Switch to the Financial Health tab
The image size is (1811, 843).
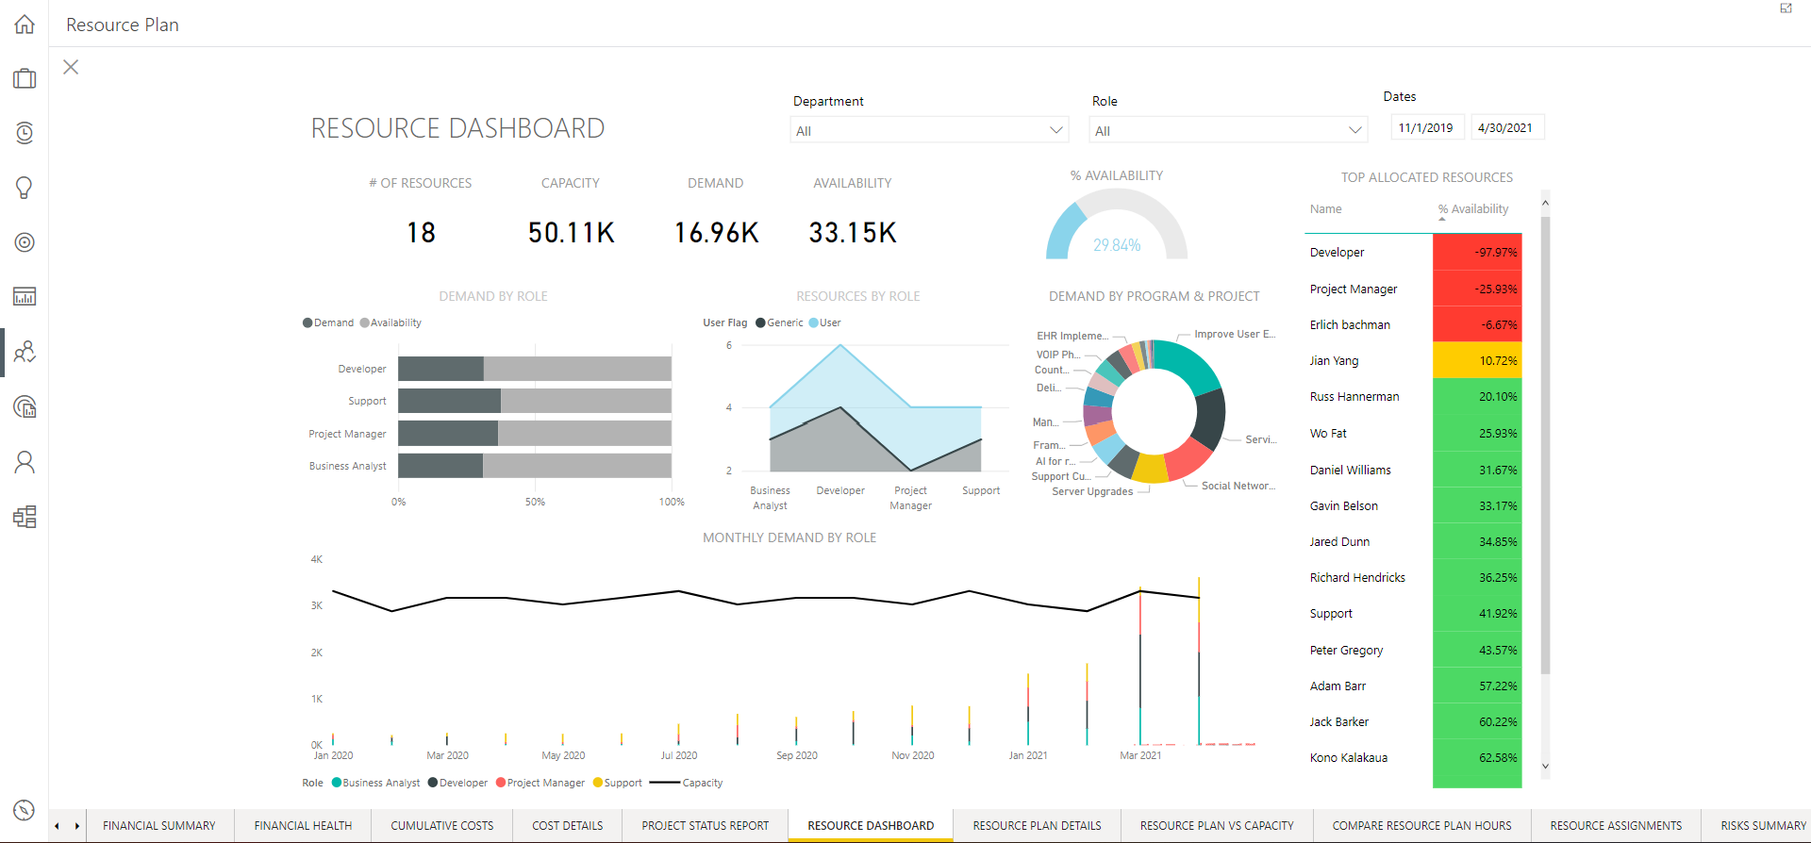click(x=303, y=825)
